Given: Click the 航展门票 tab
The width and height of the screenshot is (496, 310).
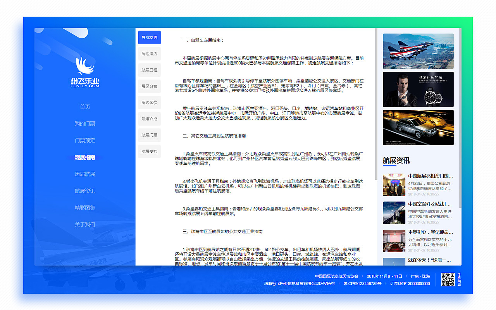Looking at the screenshot, I should click(150, 135).
